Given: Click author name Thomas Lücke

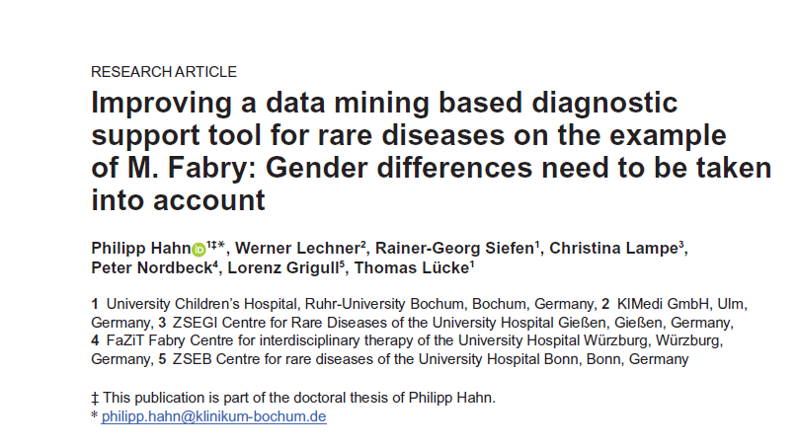Looking at the screenshot, I should click(x=412, y=268).
